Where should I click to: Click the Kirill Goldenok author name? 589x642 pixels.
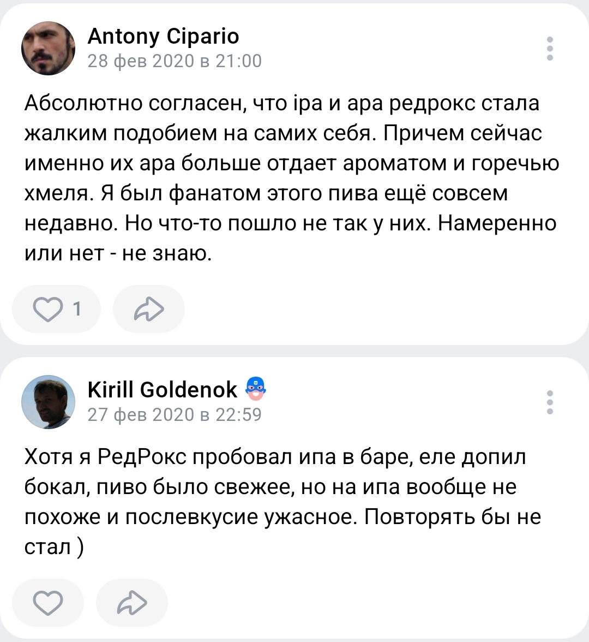(x=163, y=390)
